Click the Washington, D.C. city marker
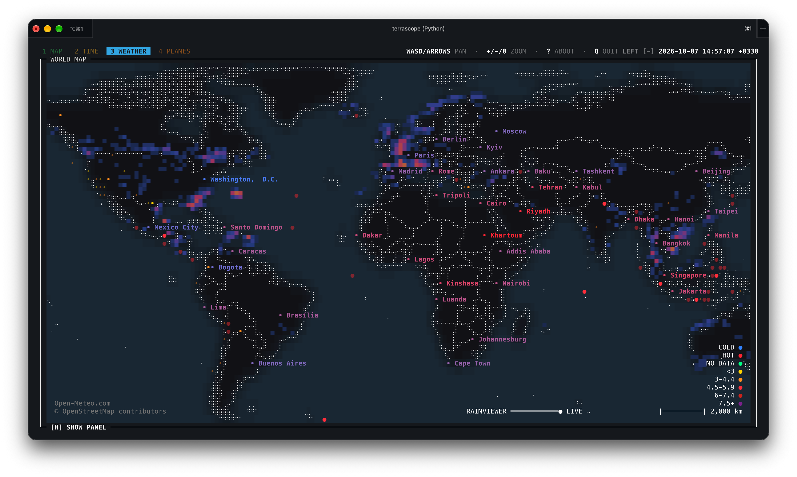The height and width of the screenshot is (477, 797). tap(204, 179)
